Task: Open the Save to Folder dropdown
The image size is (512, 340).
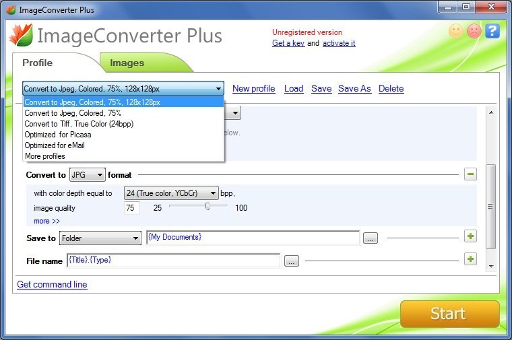Action: [x=100, y=238]
